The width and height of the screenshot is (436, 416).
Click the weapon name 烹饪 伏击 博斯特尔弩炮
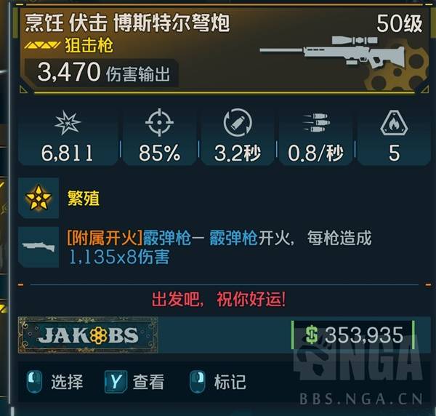(127, 23)
